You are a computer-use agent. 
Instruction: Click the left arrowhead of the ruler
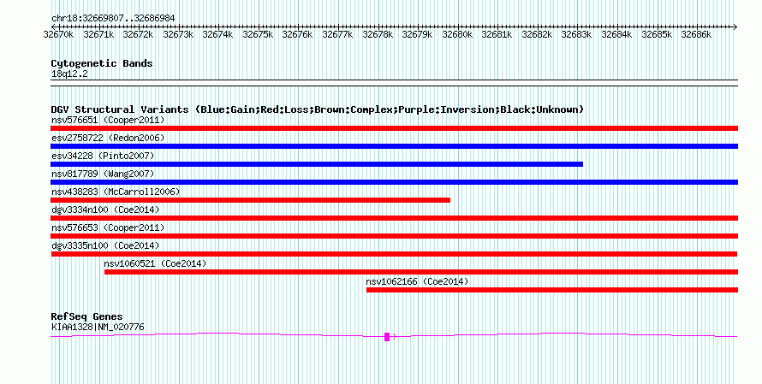coord(53,27)
